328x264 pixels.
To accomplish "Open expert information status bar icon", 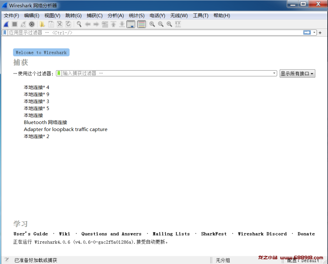I will click(x=7, y=260).
